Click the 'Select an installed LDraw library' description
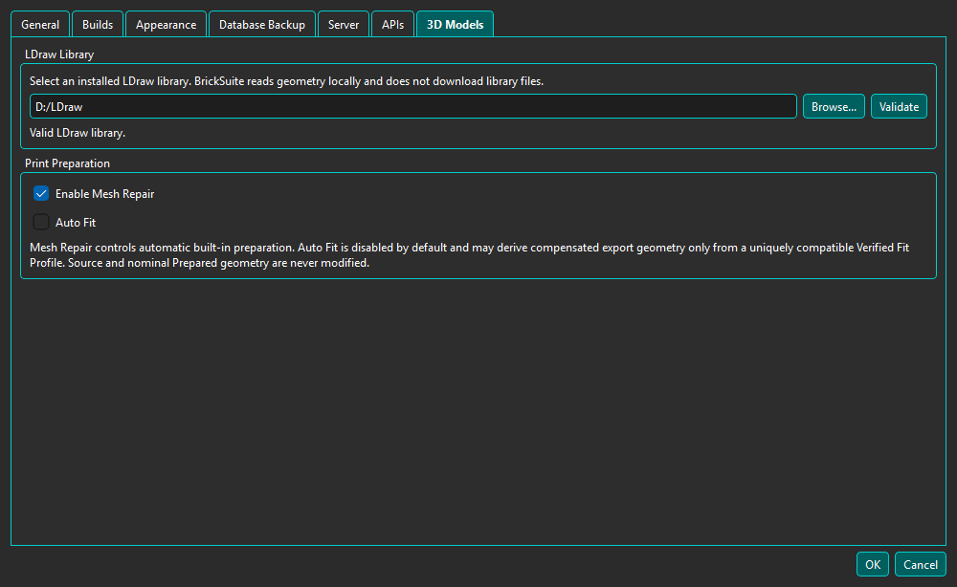 point(286,81)
